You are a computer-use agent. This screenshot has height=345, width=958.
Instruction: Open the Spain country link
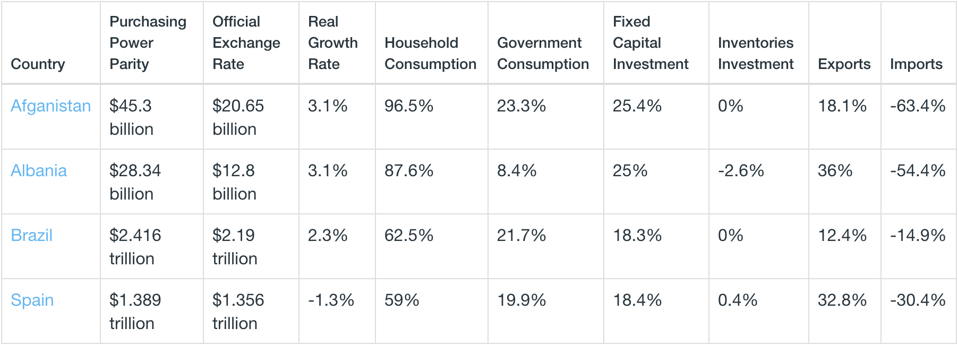point(32,300)
